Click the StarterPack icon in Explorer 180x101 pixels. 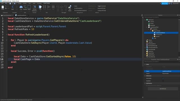(147, 53)
